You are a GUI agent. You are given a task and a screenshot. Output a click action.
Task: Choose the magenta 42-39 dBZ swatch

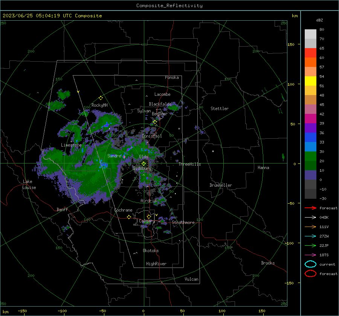310,118
